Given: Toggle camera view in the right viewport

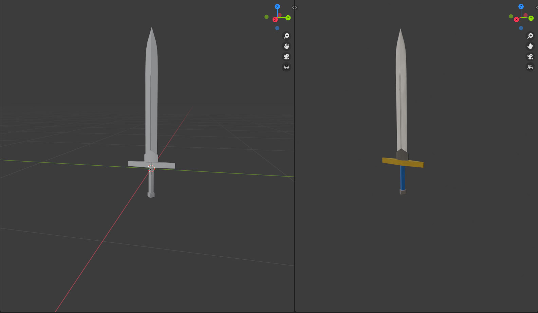Looking at the screenshot, I should 530,57.
